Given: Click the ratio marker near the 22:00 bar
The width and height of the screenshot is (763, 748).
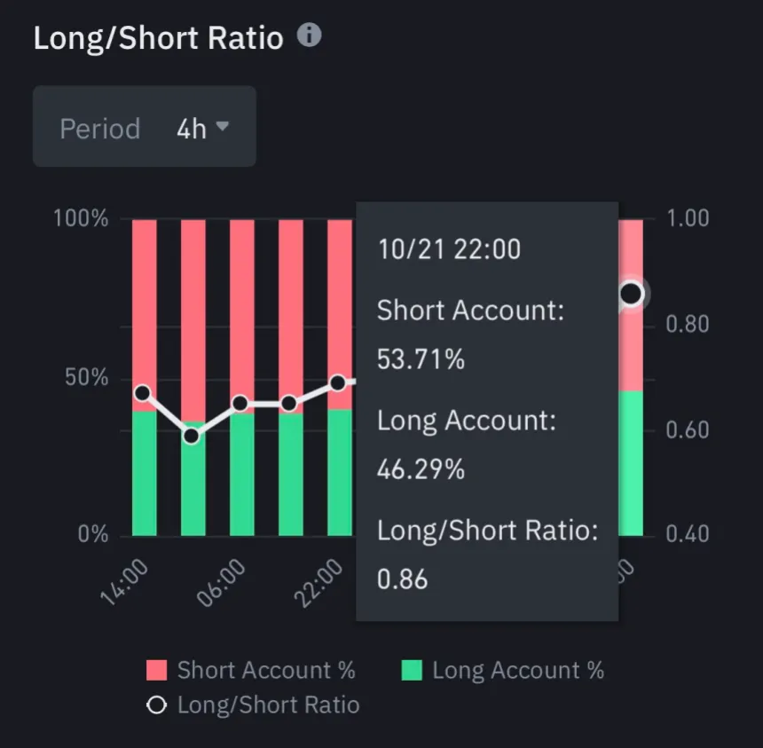Looking at the screenshot, I should coord(338,382).
